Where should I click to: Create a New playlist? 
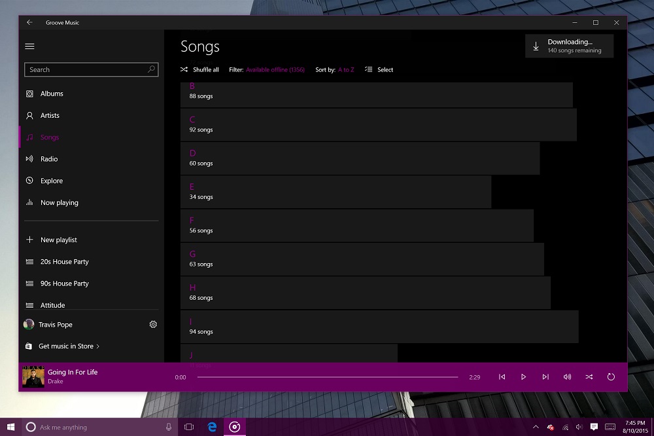[91, 240]
